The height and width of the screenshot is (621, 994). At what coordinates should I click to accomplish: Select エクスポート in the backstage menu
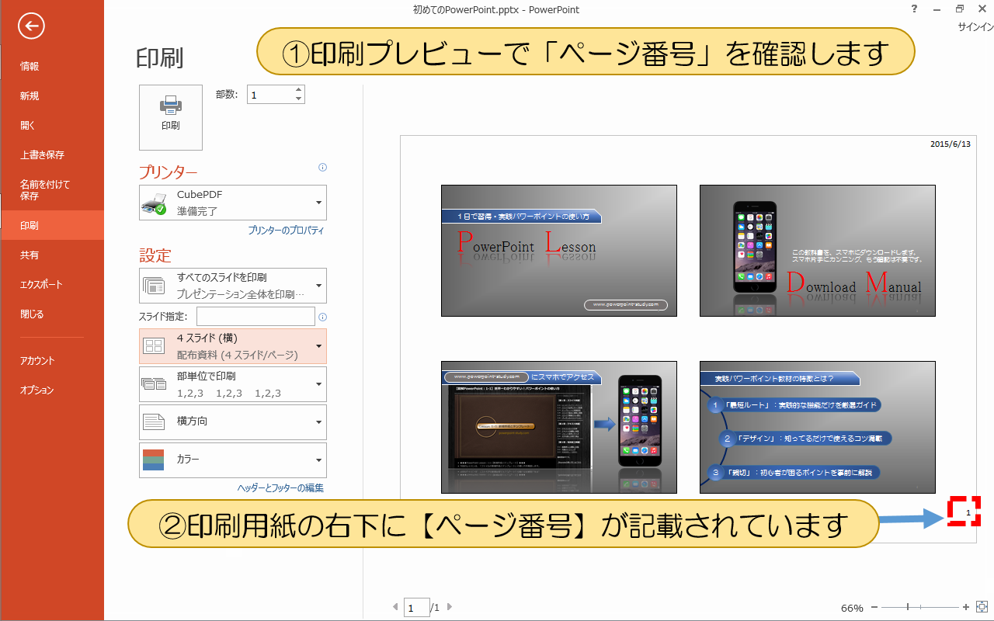(52, 284)
